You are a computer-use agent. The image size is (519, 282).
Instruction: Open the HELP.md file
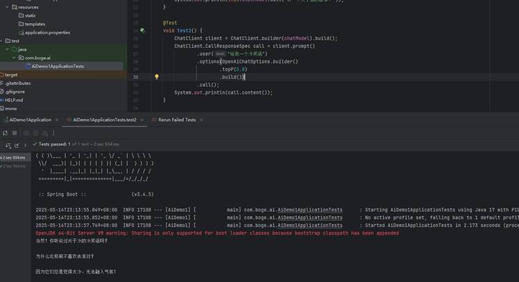14,100
